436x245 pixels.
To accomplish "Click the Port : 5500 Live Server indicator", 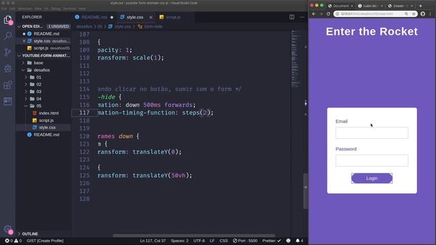I will click(x=245, y=241).
